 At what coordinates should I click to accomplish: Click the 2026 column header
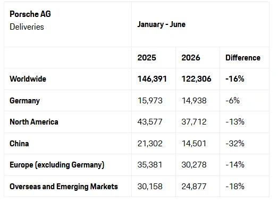tap(191, 58)
